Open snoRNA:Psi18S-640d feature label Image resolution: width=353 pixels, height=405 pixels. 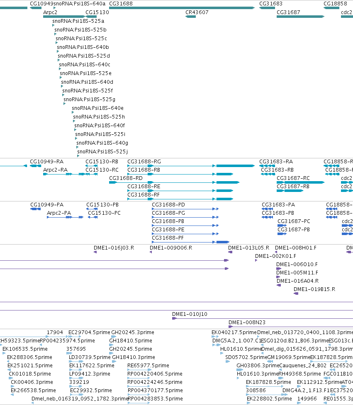(87, 82)
